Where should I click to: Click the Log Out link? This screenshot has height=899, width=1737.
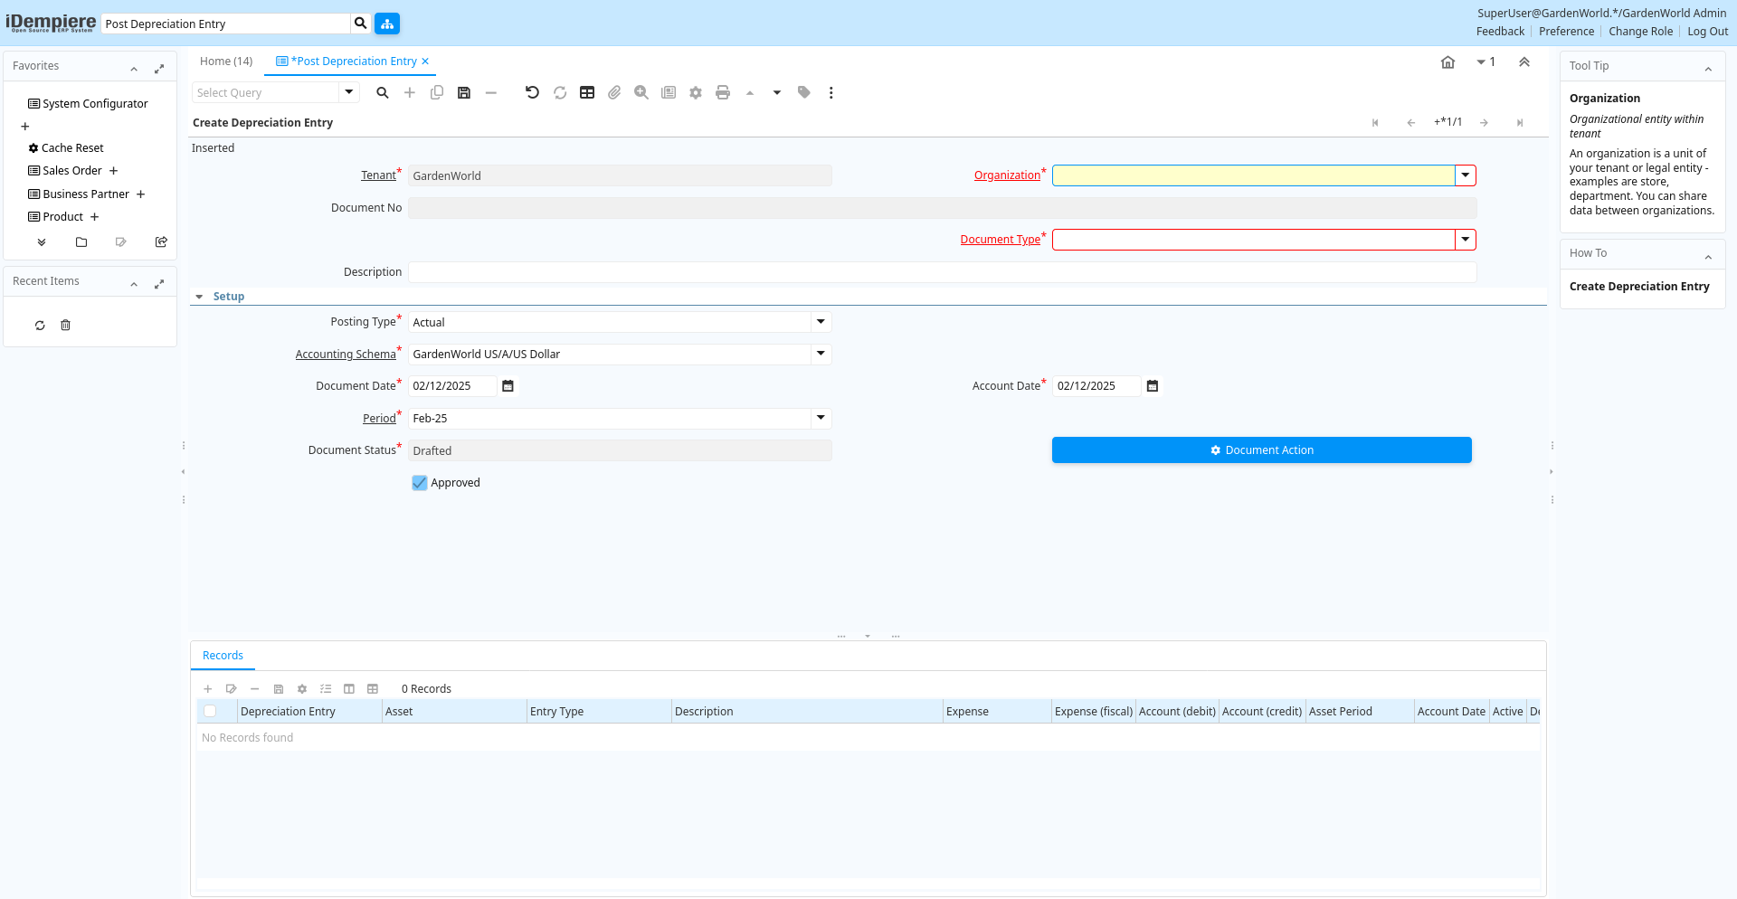(1707, 32)
